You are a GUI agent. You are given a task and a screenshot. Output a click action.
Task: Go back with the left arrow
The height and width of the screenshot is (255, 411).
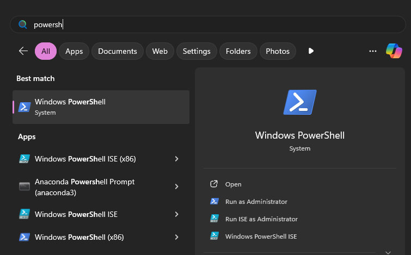tap(23, 51)
